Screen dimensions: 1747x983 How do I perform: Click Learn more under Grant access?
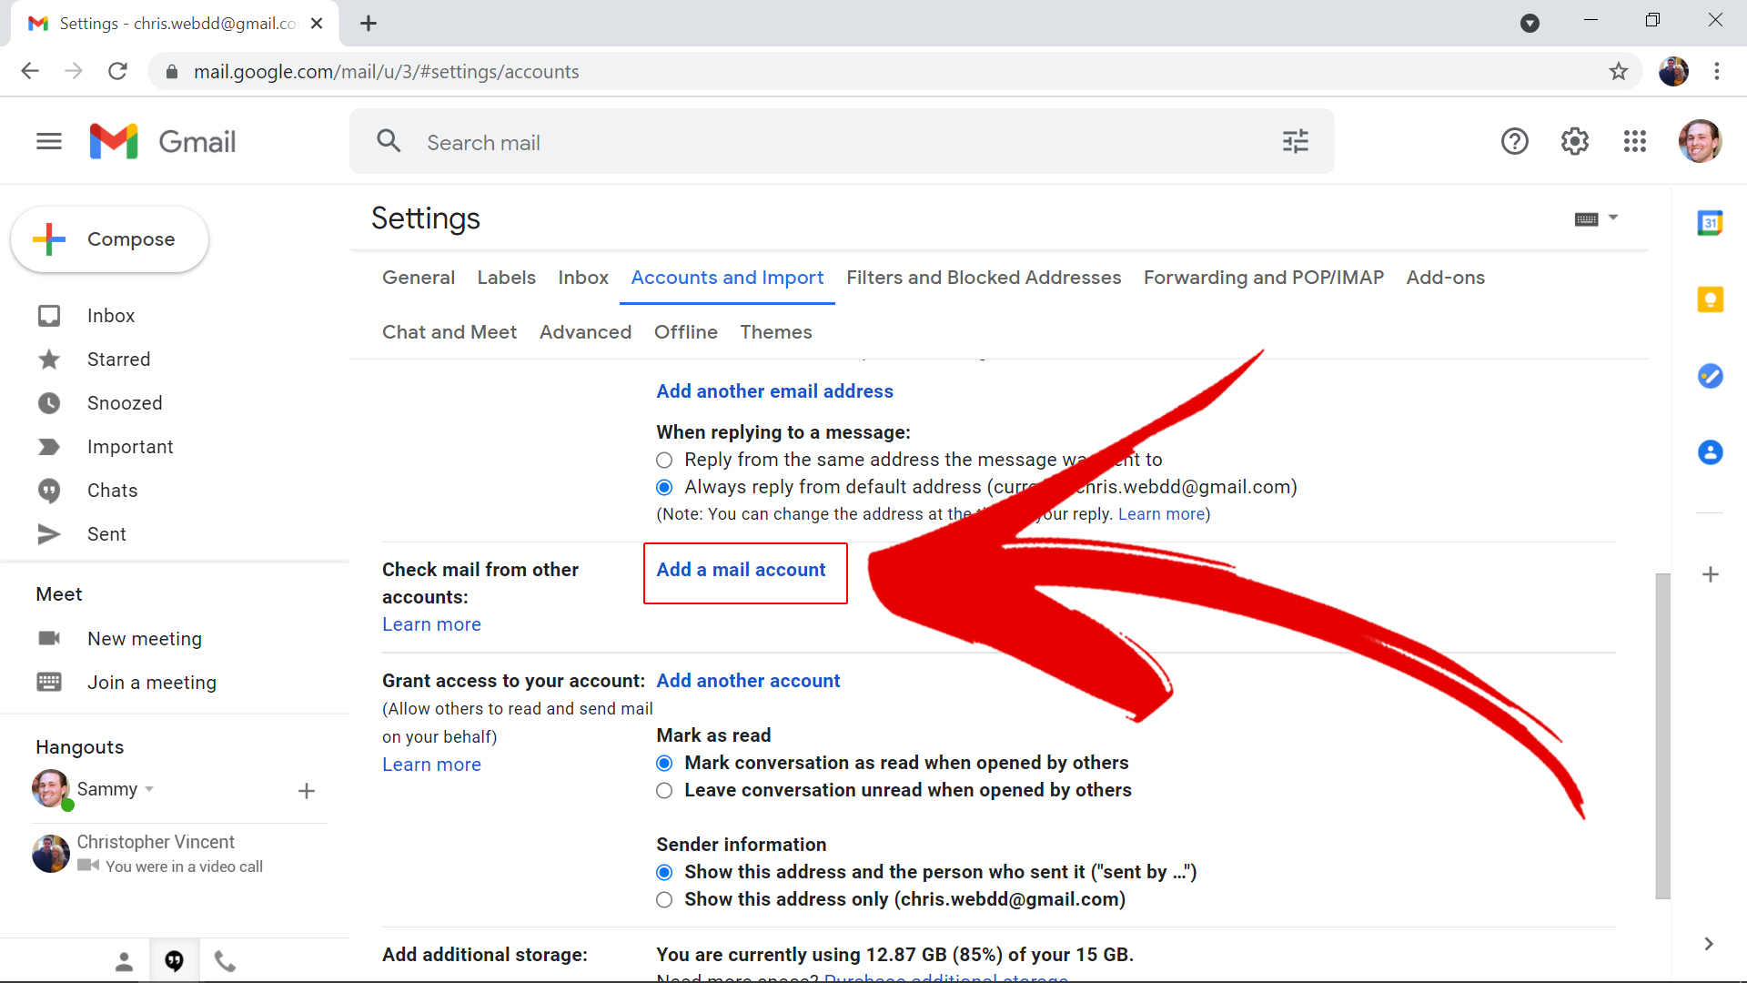[431, 765]
